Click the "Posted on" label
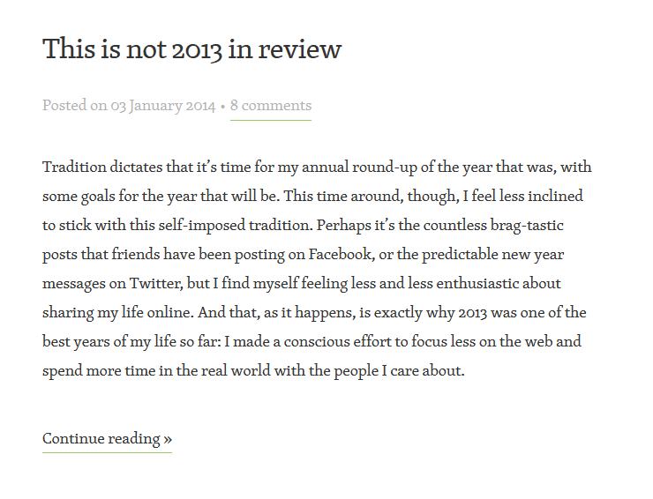Screen dimensions: 653x499 point(75,106)
